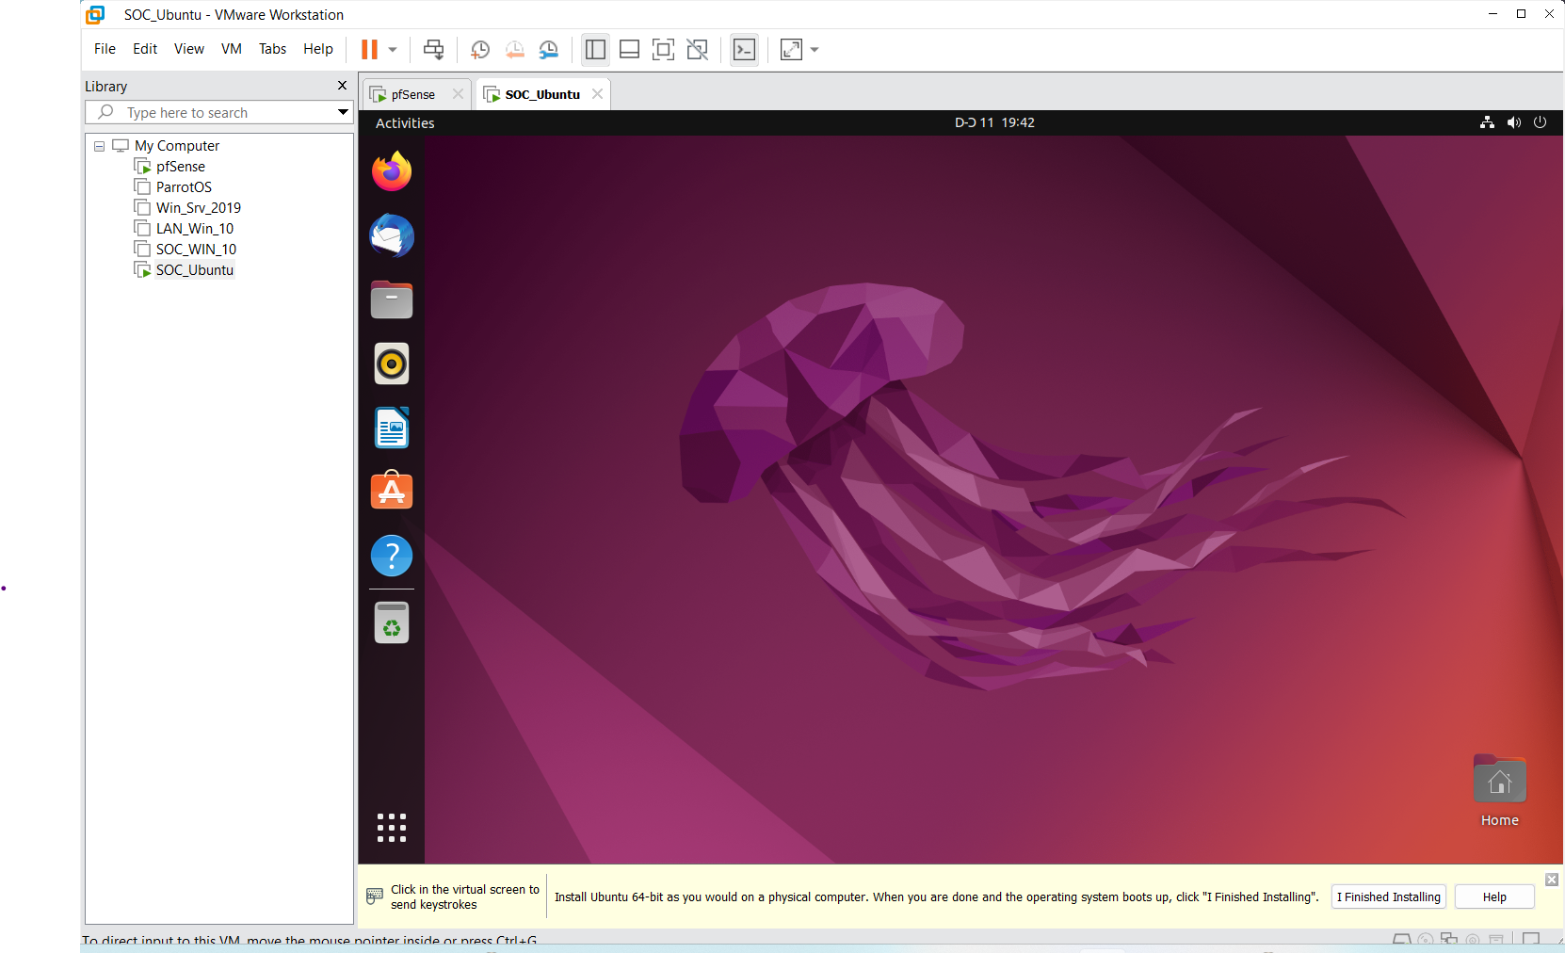Toggle the console view button
1565x953 pixels.
coord(744,50)
